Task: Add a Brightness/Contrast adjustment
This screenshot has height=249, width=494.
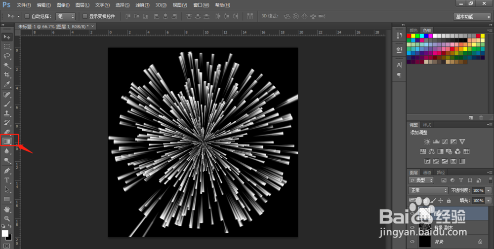Action: coord(427,142)
